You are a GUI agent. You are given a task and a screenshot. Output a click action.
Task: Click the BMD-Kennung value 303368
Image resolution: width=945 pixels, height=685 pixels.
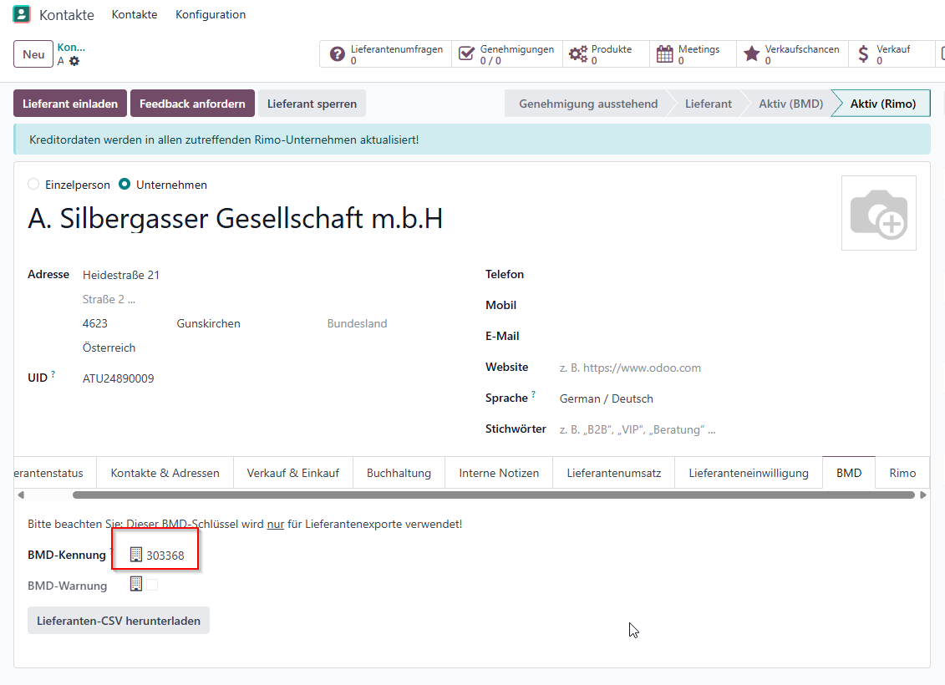[165, 556]
